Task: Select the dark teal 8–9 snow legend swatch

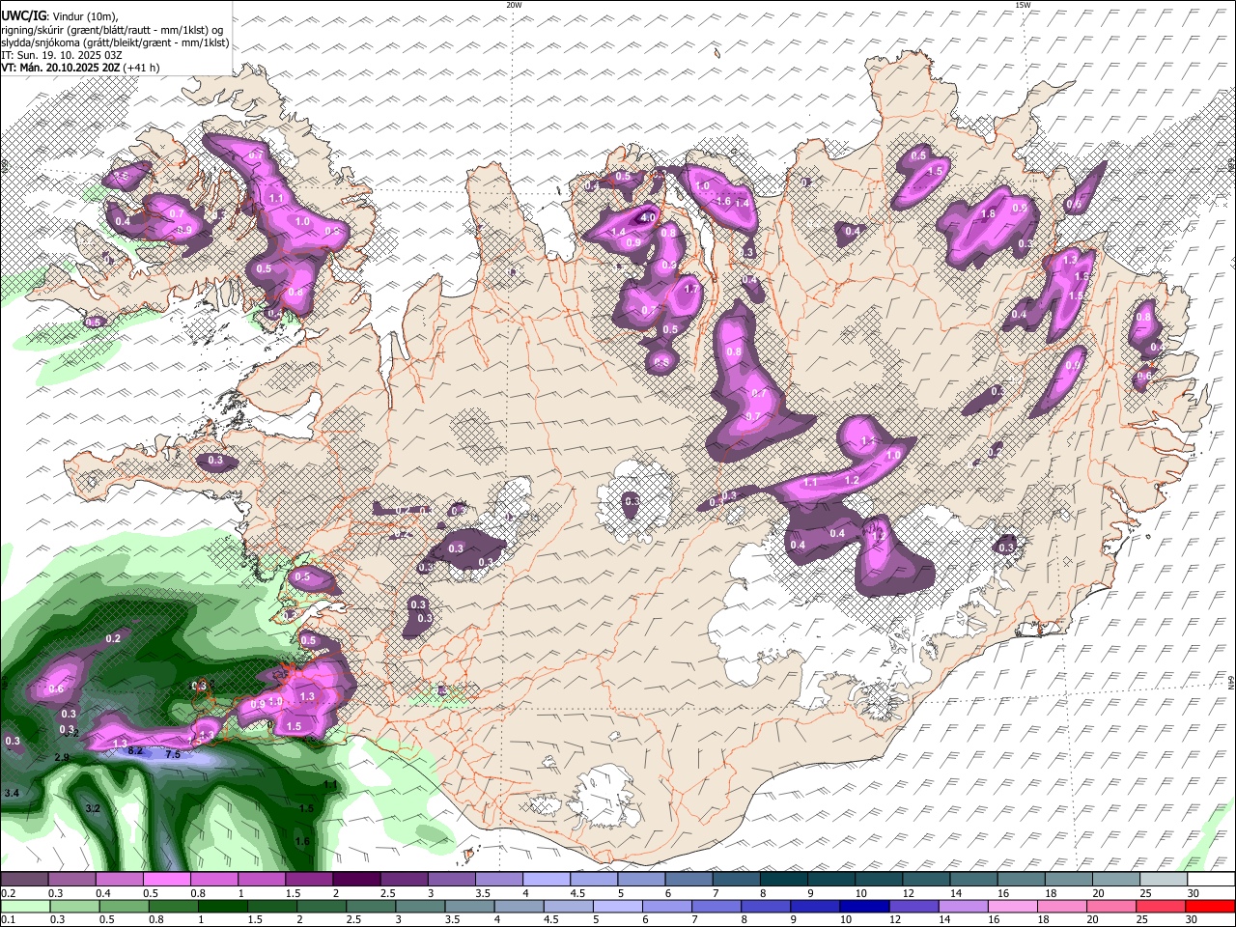Action: coord(782,879)
